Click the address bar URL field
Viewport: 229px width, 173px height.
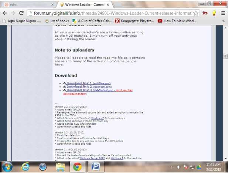point(113,13)
